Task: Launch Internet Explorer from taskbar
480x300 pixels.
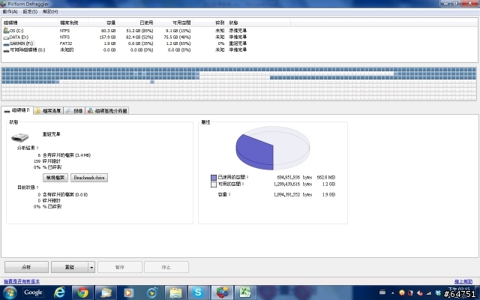Action: (59, 292)
